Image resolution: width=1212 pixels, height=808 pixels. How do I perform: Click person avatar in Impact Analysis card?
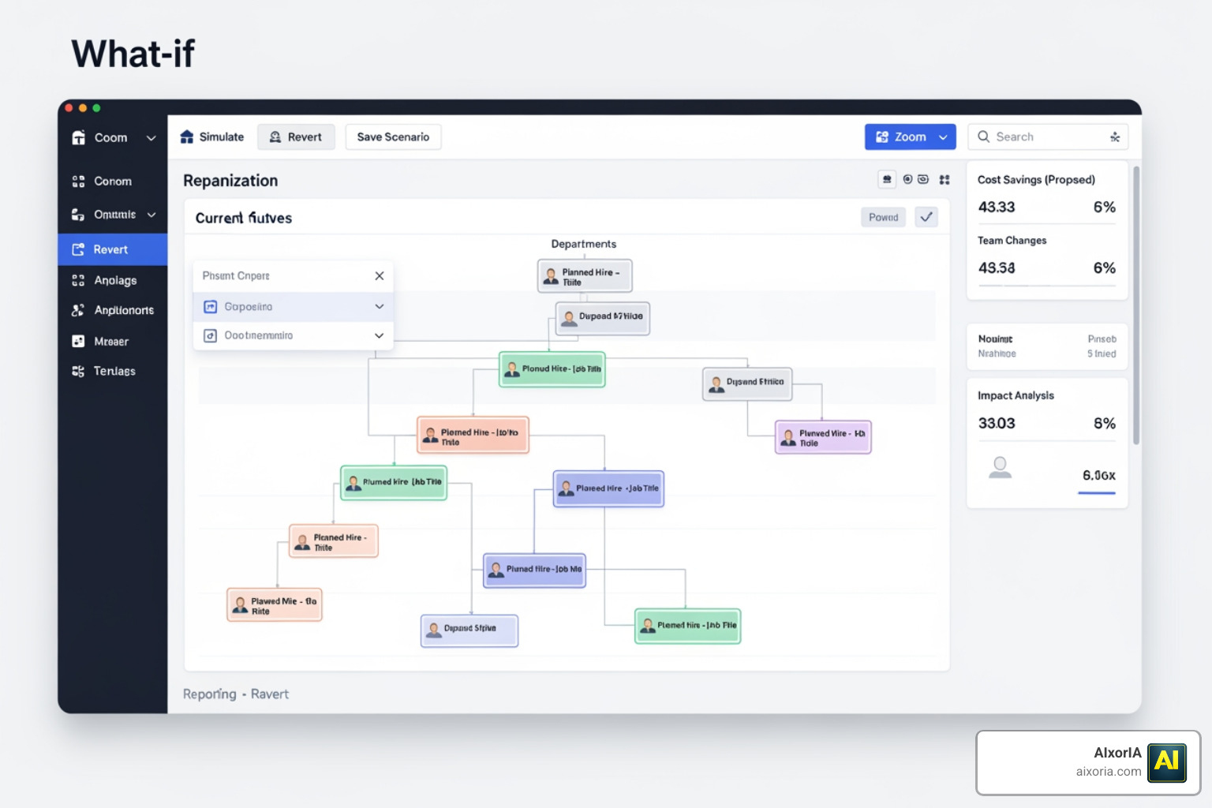1001,468
